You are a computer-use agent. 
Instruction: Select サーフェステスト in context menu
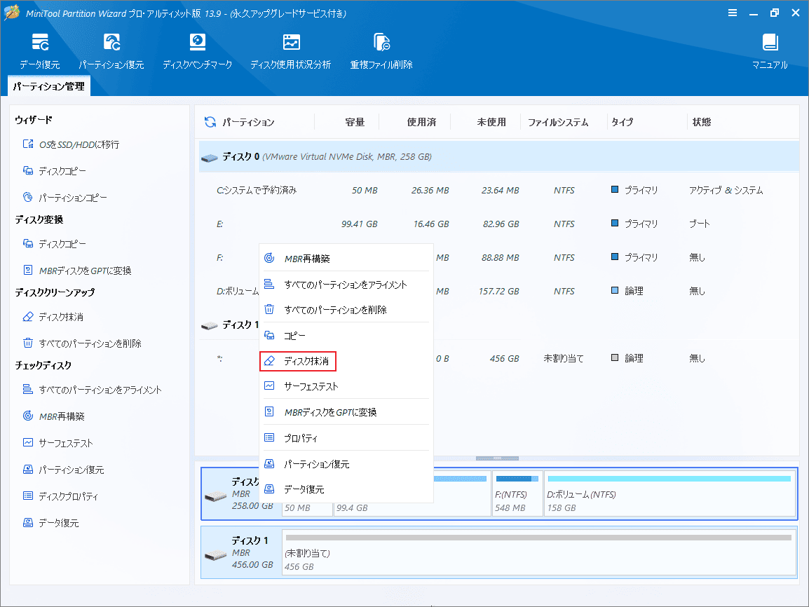tap(346, 386)
